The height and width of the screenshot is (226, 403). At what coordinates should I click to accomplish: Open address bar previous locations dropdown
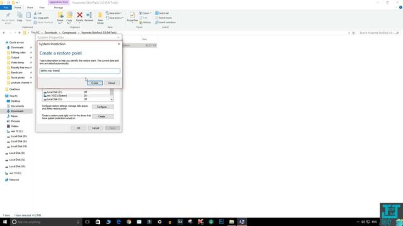point(349,33)
